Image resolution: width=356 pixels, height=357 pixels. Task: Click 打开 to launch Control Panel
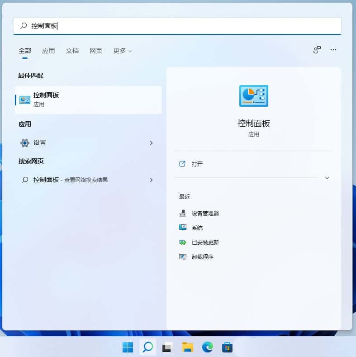point(197,164)
